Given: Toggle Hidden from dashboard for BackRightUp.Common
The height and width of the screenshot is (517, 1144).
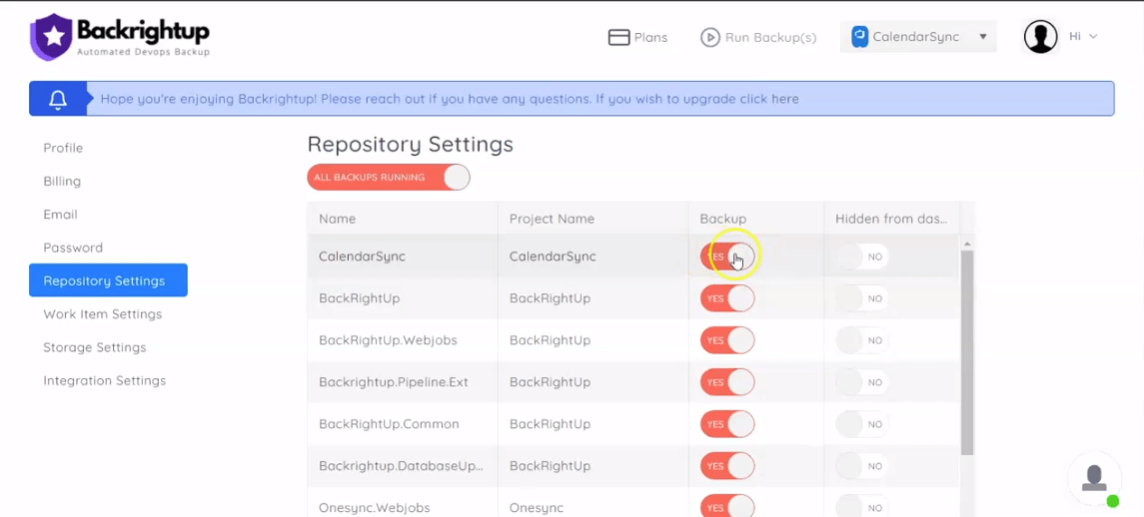Looking at the screenshot, I should 861,424.
